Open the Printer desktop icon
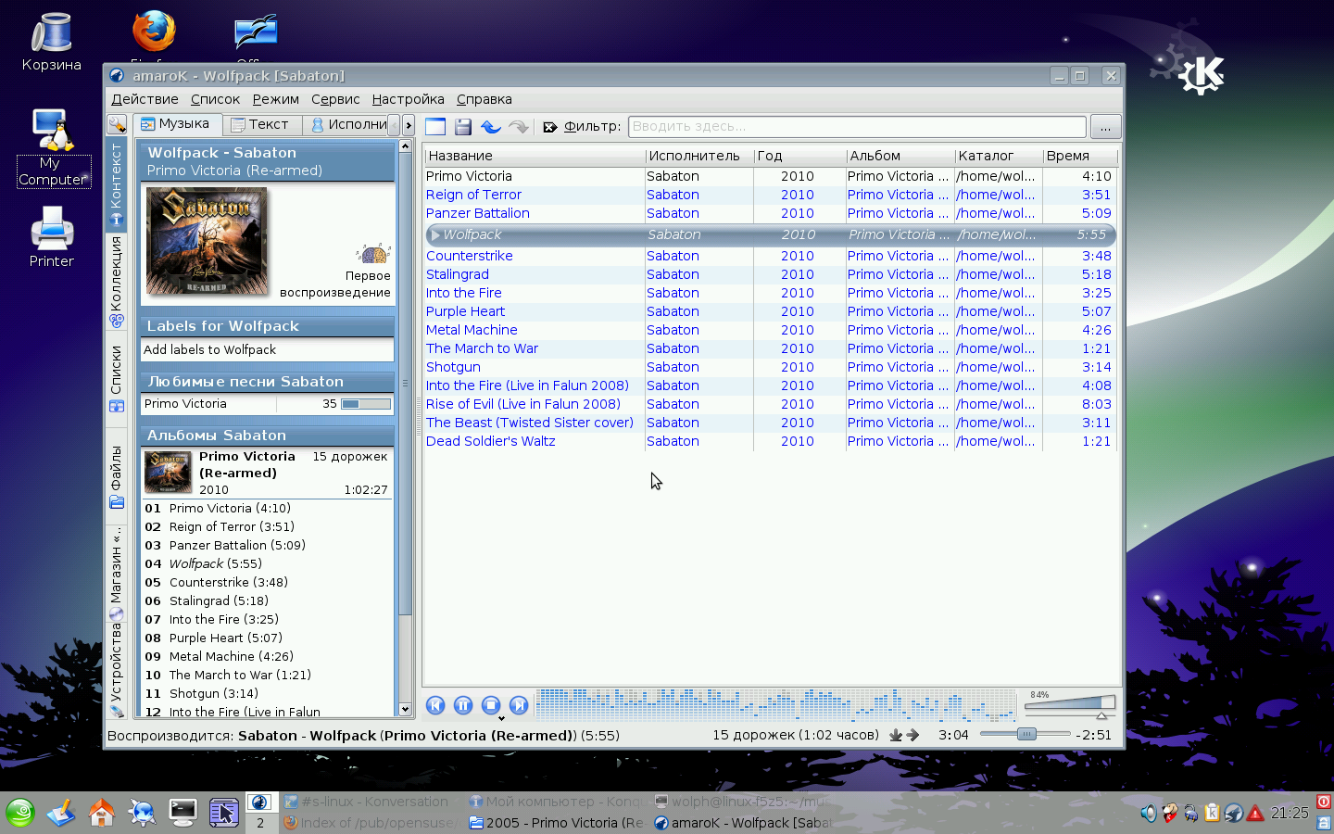This screenshot has height=834, width=1334. click(51, 237)
